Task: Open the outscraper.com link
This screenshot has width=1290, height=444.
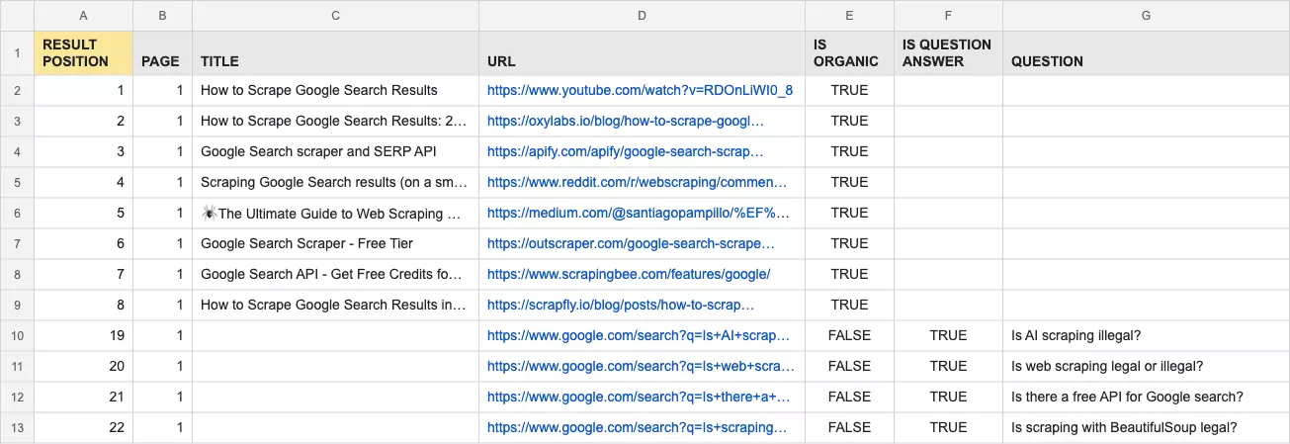Action: click(631, 243)
